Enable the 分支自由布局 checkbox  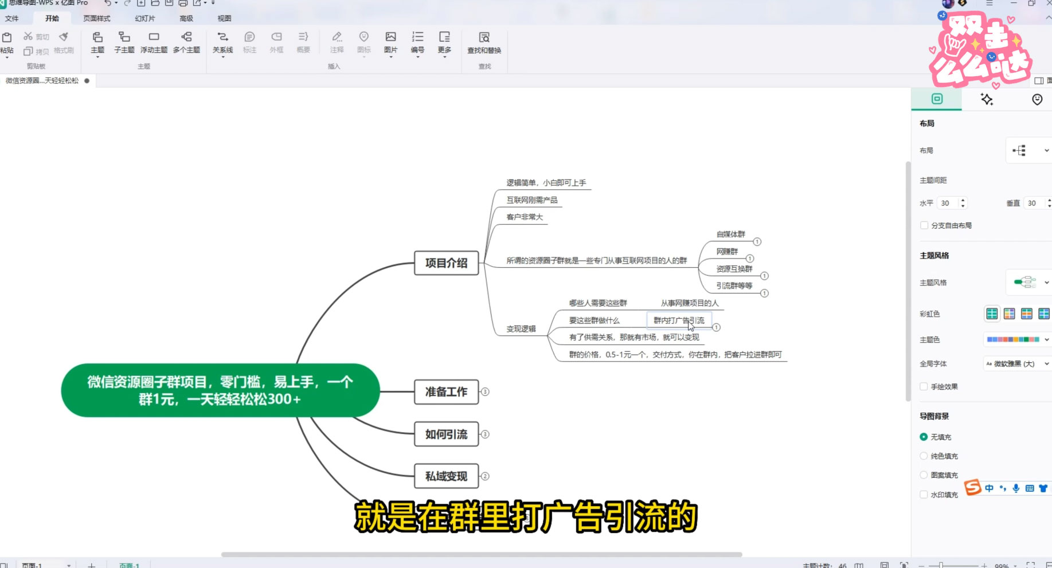click(x=924, y=225)
